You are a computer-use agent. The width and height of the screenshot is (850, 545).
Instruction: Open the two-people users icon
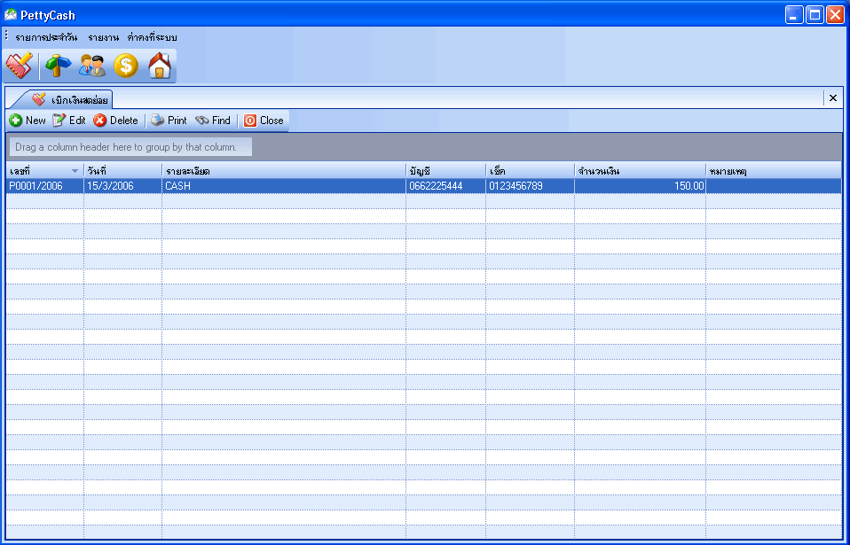pyautogui.click(x=92, y=66)
